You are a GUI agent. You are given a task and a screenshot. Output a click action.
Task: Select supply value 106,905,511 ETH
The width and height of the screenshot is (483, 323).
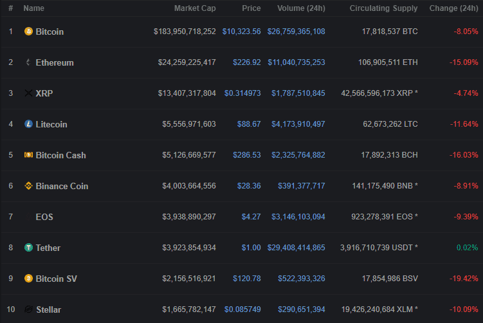point(388,62)
